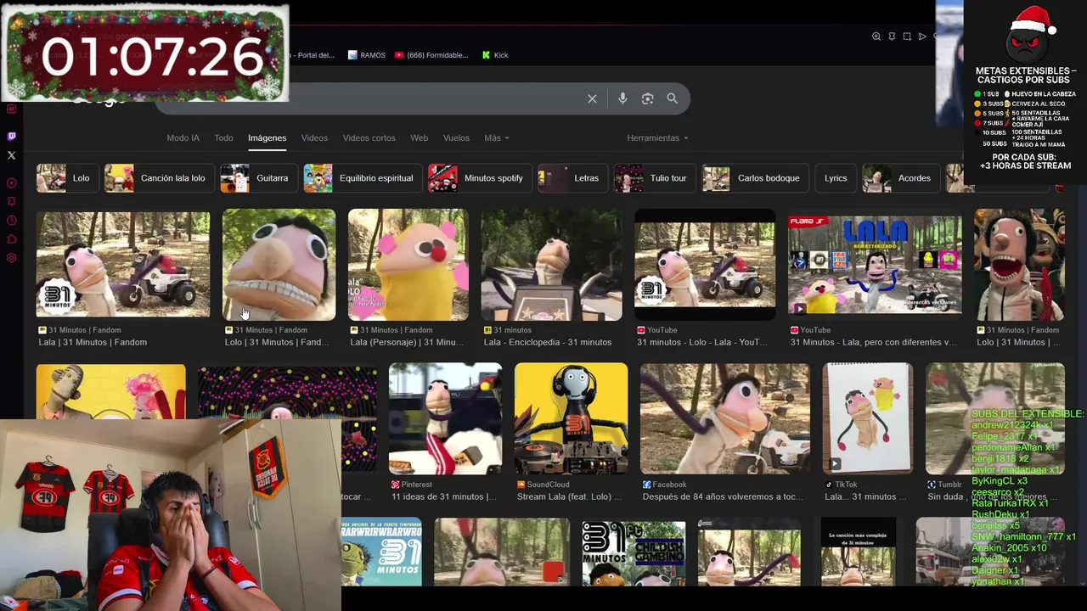This screenshot has height=611, width=1087.
Task: Switch to Videos cortos tab
Action: (x=369, y=138)
